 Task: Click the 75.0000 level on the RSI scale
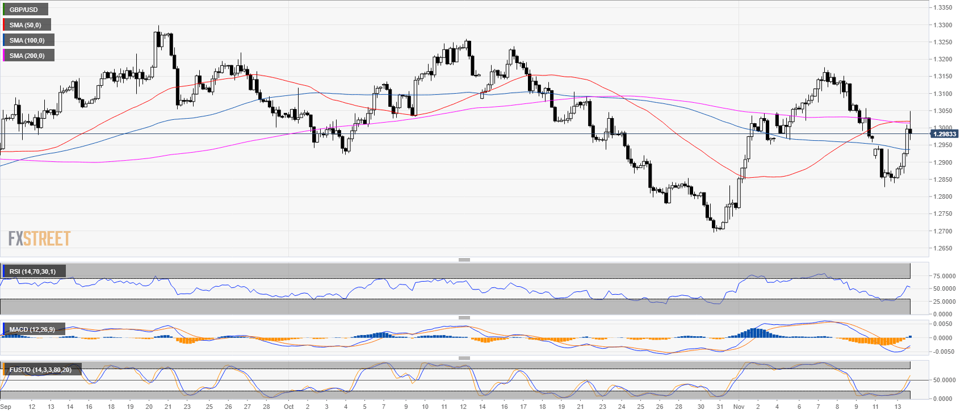944,276
